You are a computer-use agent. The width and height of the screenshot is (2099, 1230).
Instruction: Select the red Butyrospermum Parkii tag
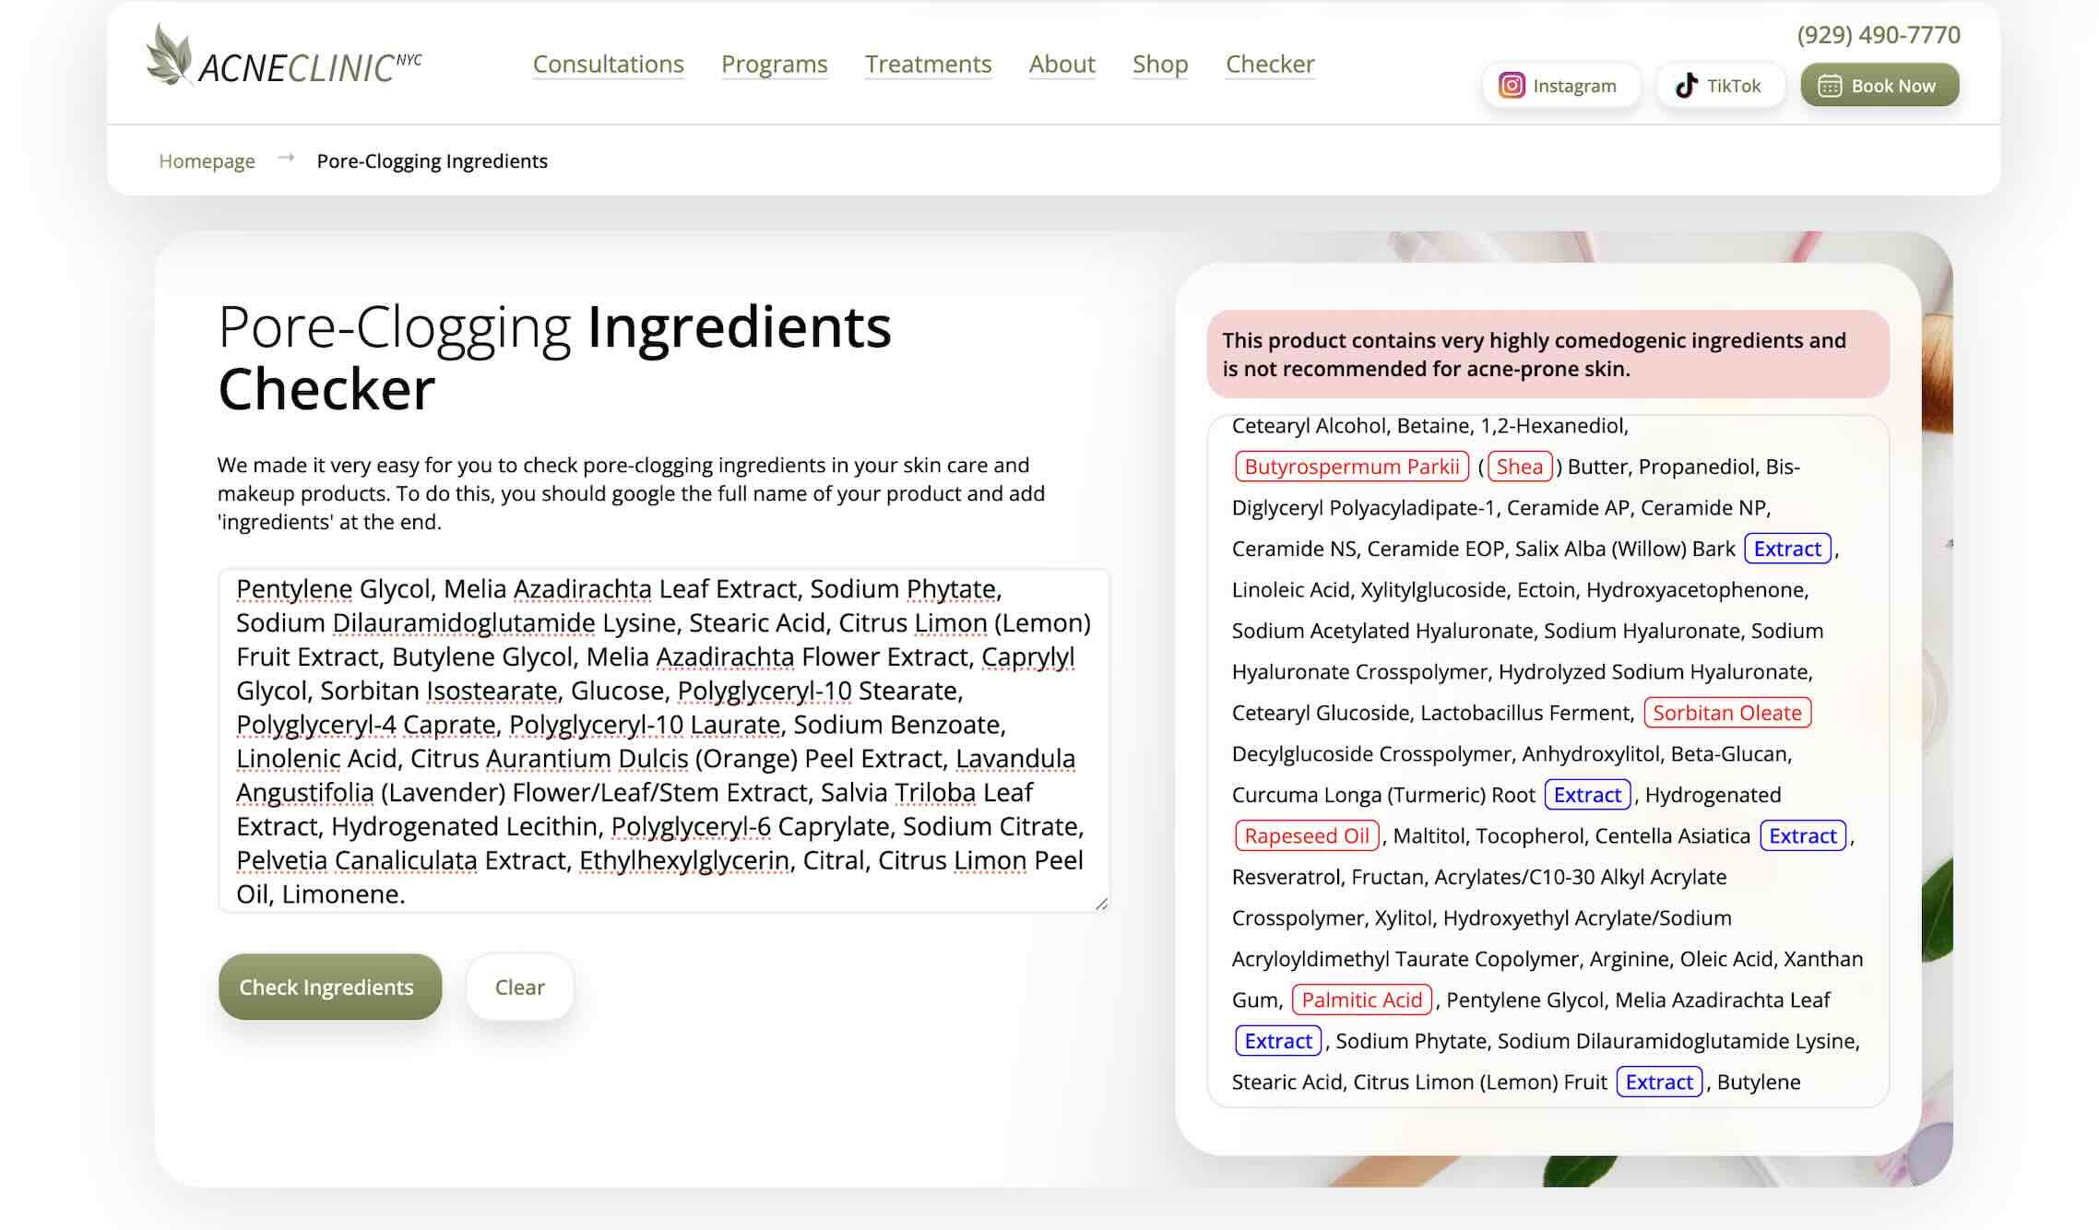(1351, 467)
